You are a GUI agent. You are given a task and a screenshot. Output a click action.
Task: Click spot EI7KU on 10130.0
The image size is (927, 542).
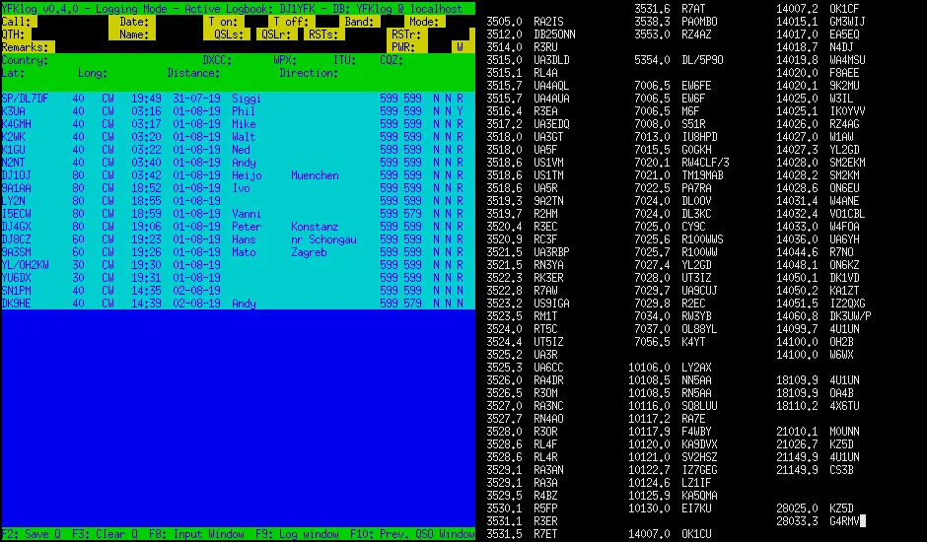tap(670, 508)
